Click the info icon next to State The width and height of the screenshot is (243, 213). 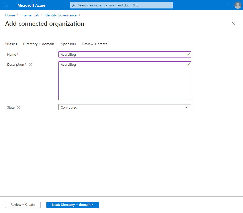(x=18, y=108)
